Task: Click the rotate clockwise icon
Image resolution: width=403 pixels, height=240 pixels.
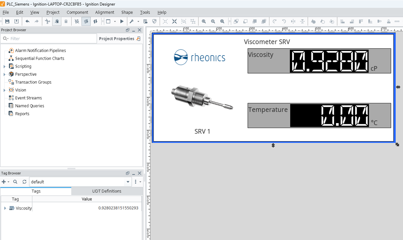Action: (x=275, y=21)
